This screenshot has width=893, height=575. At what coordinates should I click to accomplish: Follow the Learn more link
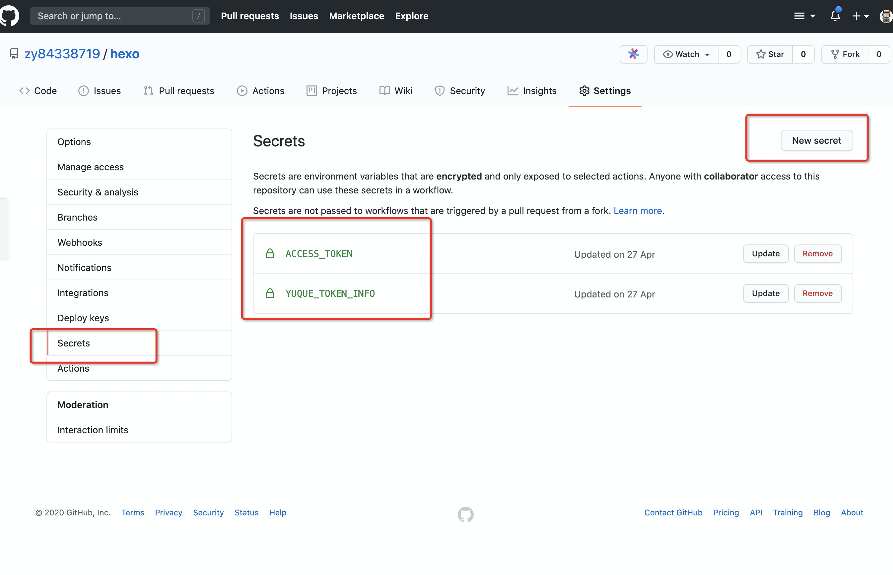pos(638,211)
